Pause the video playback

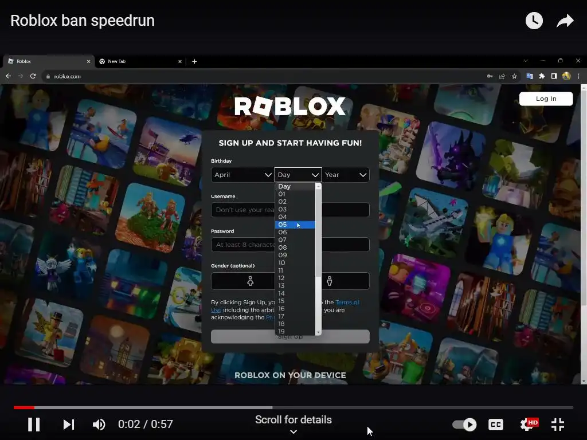coord(34,425)
